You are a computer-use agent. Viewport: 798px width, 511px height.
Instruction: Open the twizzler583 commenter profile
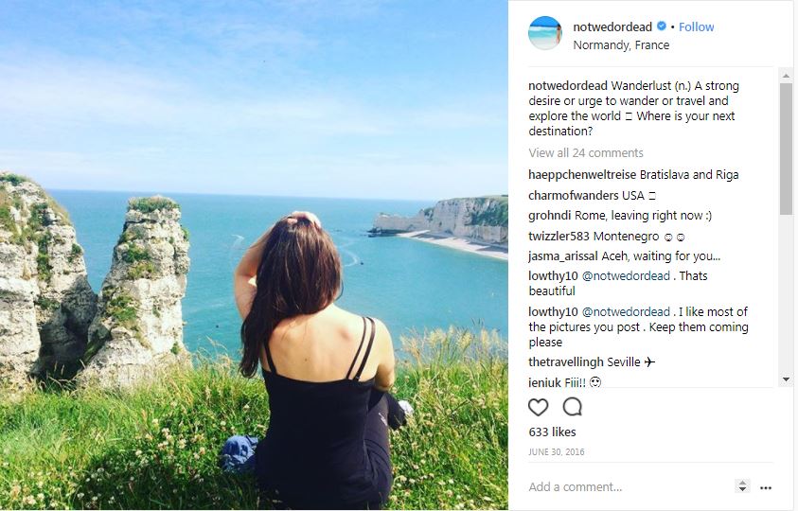[566, 236]
